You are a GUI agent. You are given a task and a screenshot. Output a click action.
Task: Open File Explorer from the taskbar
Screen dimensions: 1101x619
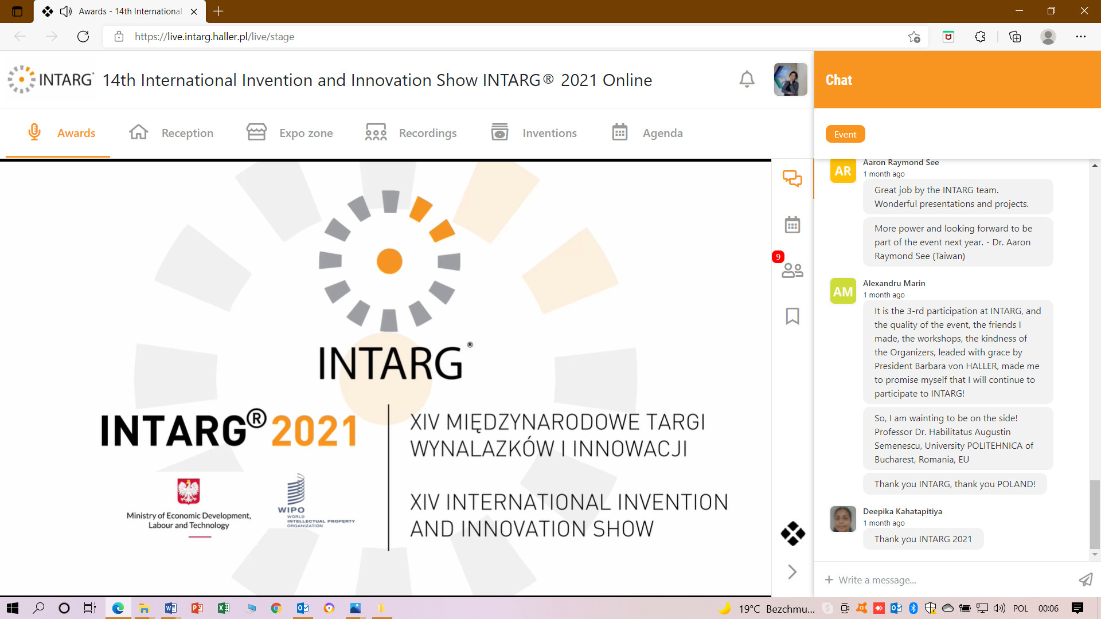(144, 608)
